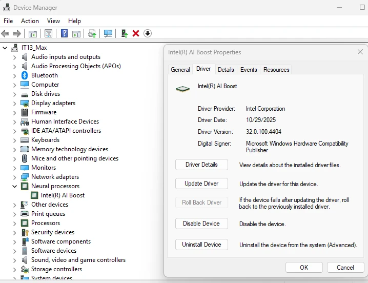Select the Mice and other pointing devices icon

coord(25,158)
